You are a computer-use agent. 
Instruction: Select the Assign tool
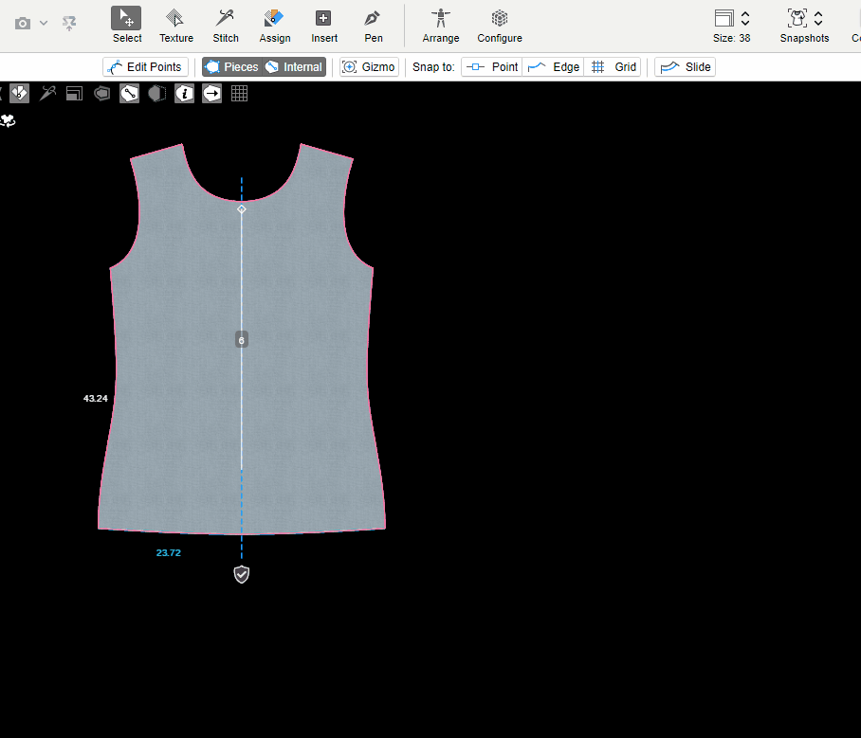275,26
